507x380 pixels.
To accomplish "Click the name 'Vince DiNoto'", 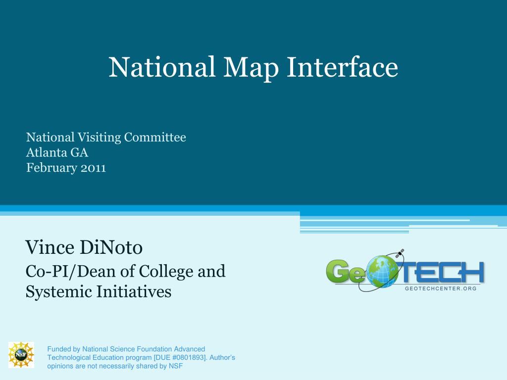I will (84, 247).
